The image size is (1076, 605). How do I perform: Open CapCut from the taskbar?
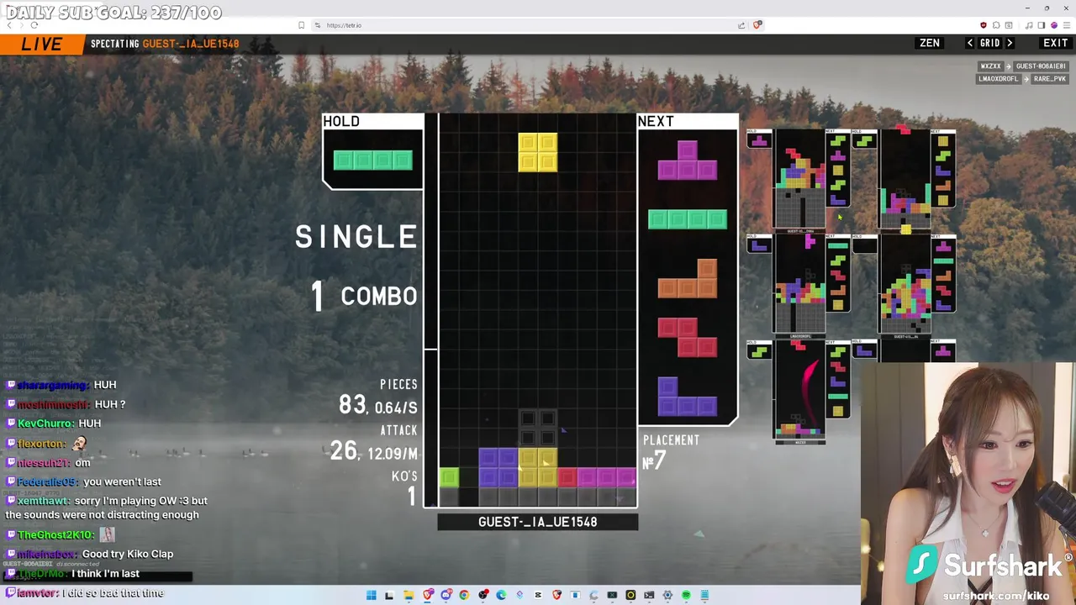(538, 596)
